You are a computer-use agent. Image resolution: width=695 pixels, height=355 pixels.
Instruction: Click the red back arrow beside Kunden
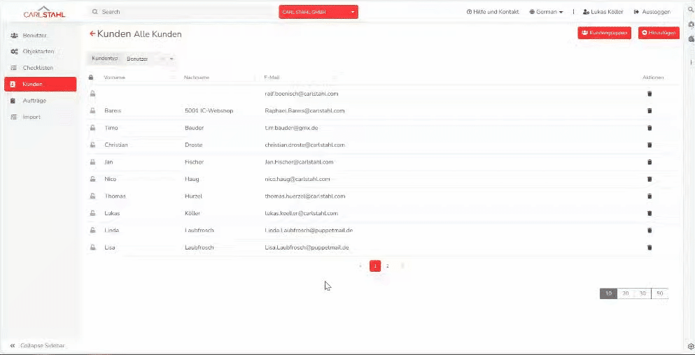click(x=92, y=34)
